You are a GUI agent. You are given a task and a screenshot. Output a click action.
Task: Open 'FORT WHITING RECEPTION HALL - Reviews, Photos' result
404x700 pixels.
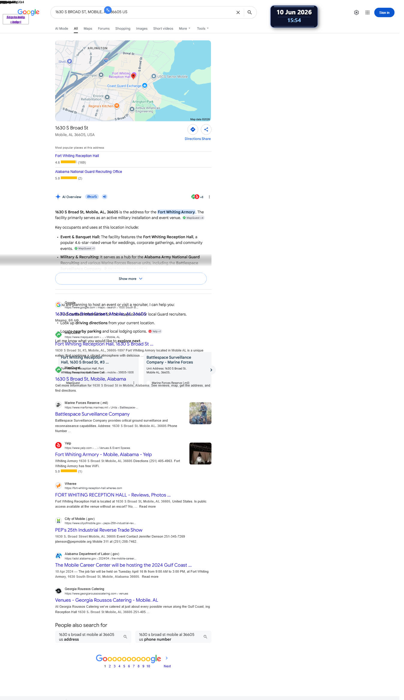point(113,495)
